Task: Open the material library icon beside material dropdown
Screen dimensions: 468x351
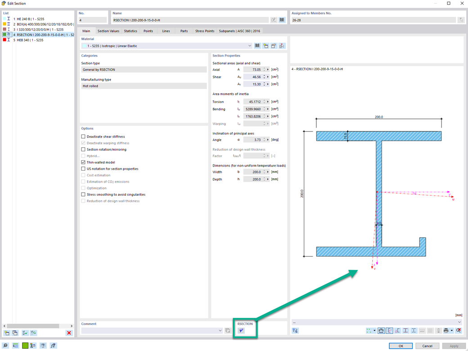Action: click(257, 45)
